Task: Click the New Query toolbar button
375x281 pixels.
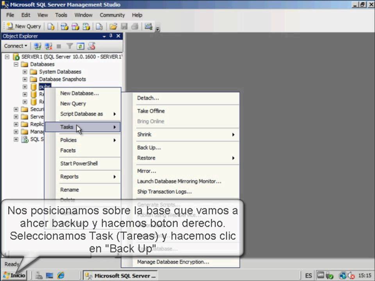Action: click(24, 26)
